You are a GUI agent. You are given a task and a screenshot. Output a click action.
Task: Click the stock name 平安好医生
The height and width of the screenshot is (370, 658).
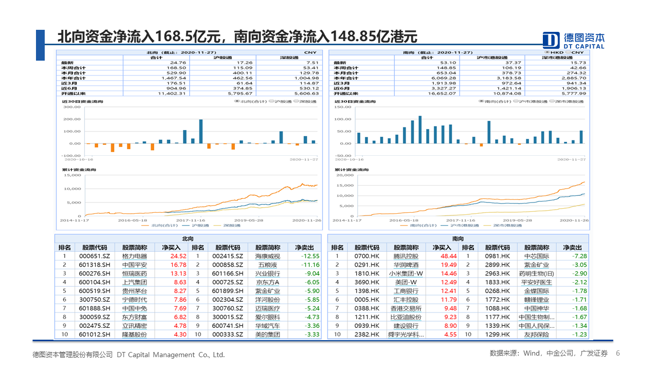537,282
